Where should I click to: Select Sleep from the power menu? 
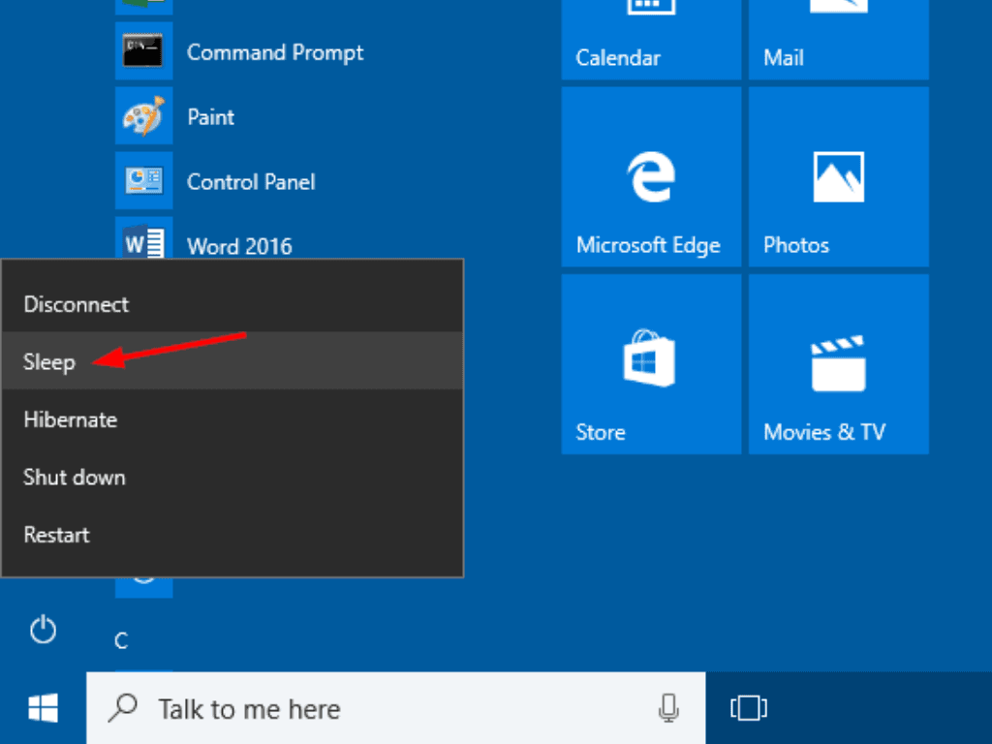coord(49,361)
